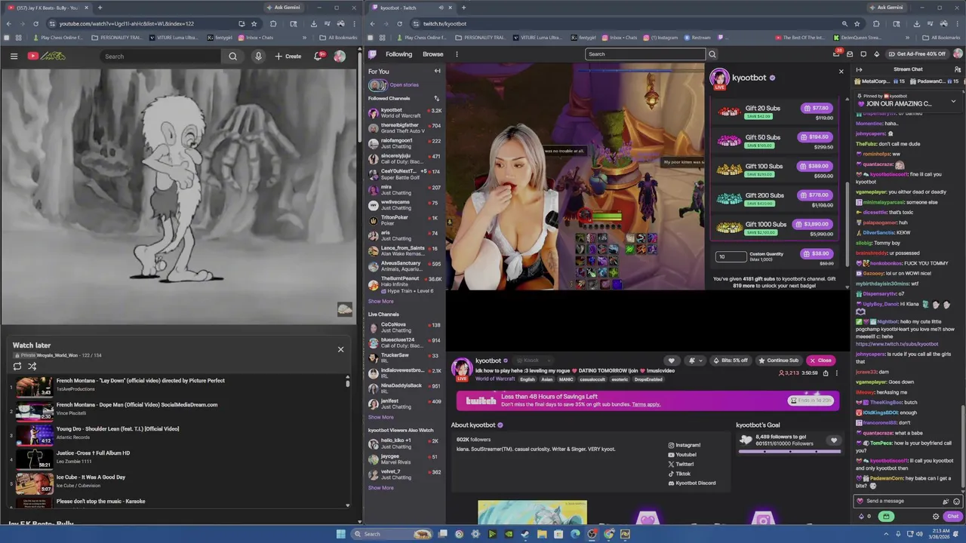Open chat community users list icon

tap(957, 69)
